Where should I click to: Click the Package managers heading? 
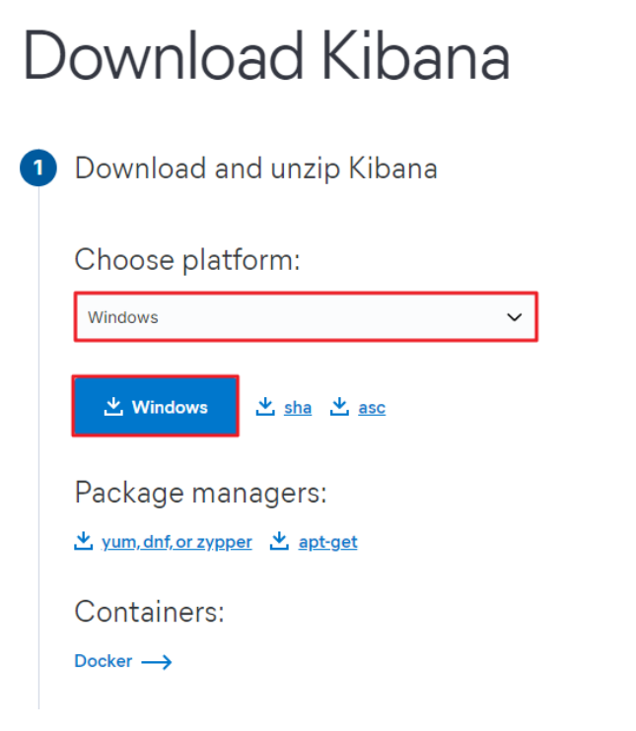coord(200,493)
